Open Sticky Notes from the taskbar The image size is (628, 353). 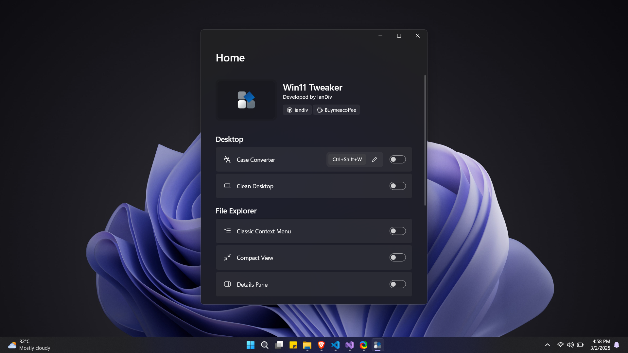293,345
